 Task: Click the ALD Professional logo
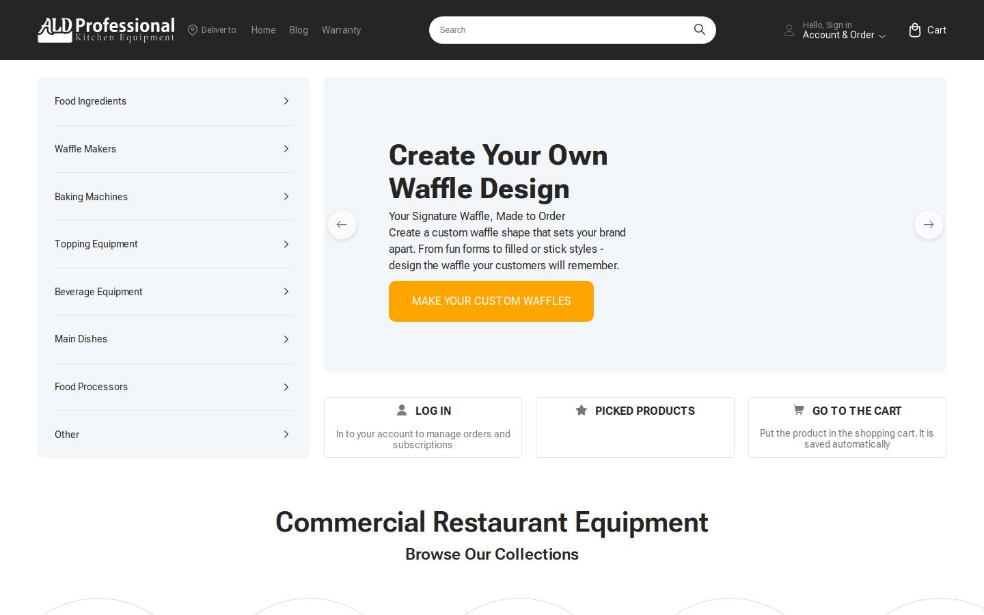click(x=106, y=30)
